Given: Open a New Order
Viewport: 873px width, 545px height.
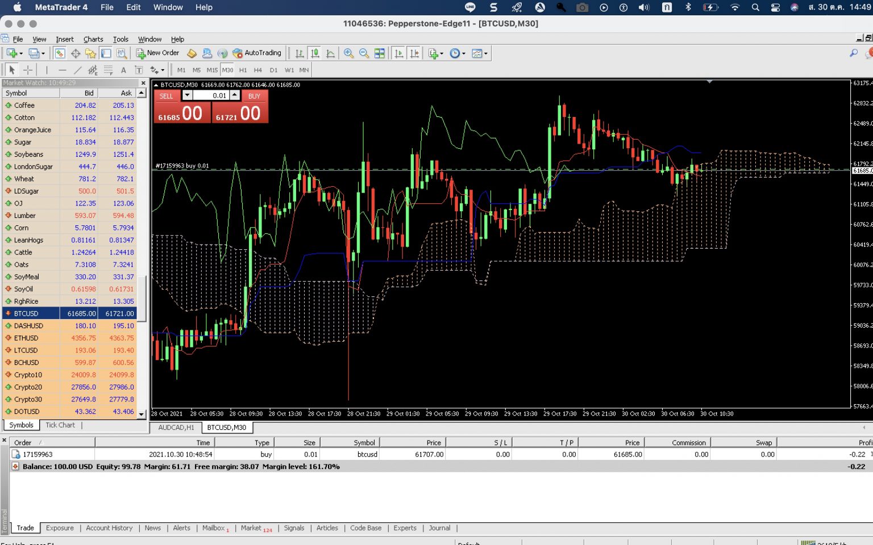Looking at the screenshot, I should [x=158, y=53].
